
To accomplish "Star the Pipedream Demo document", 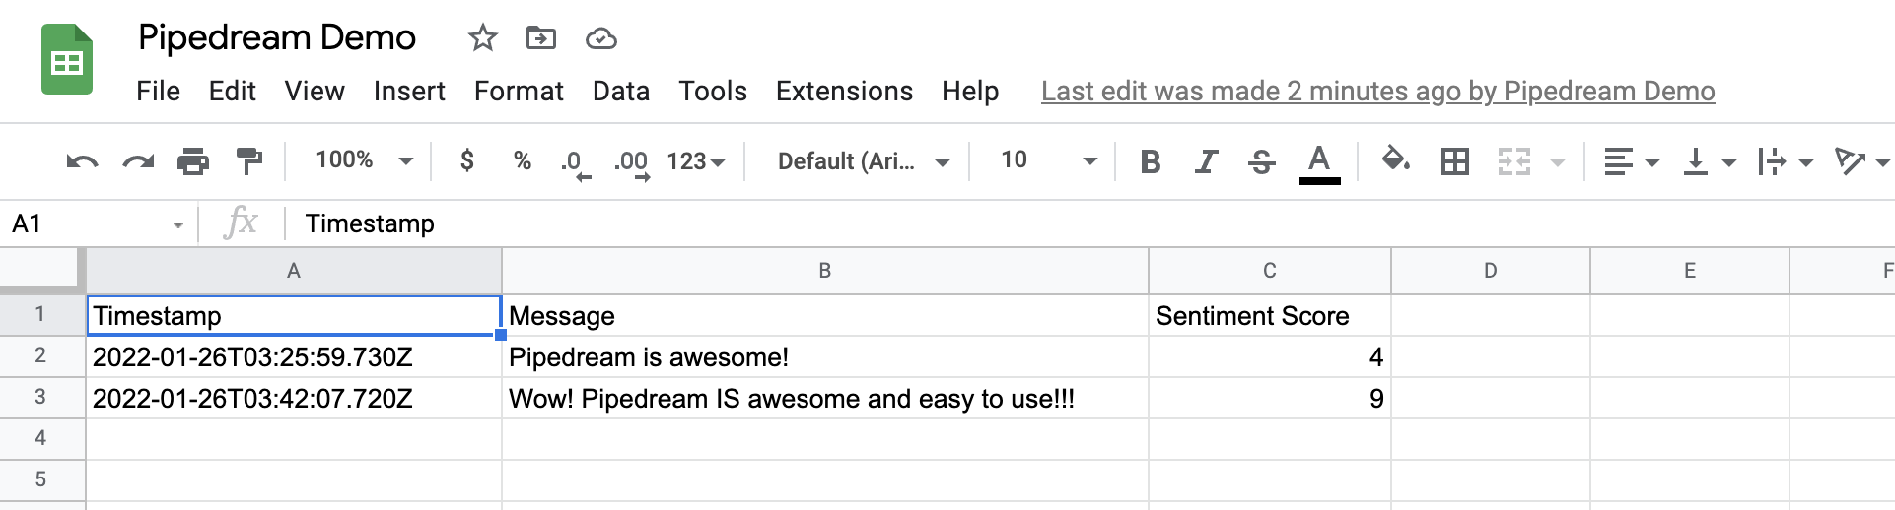I will click(x=482, y=38).
